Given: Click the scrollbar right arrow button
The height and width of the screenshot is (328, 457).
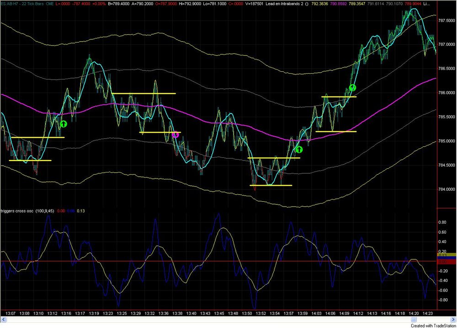Looking at the screenshot, I should click(453, 320).
